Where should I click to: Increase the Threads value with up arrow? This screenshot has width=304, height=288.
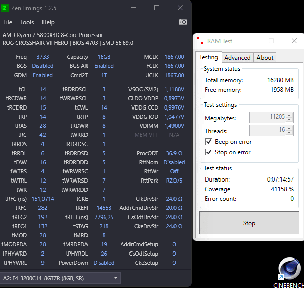pos(289,128)
